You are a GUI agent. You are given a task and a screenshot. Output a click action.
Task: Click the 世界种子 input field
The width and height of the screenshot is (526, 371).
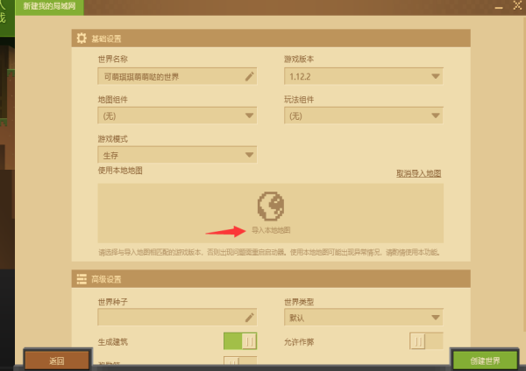click(x=177, y=317)
